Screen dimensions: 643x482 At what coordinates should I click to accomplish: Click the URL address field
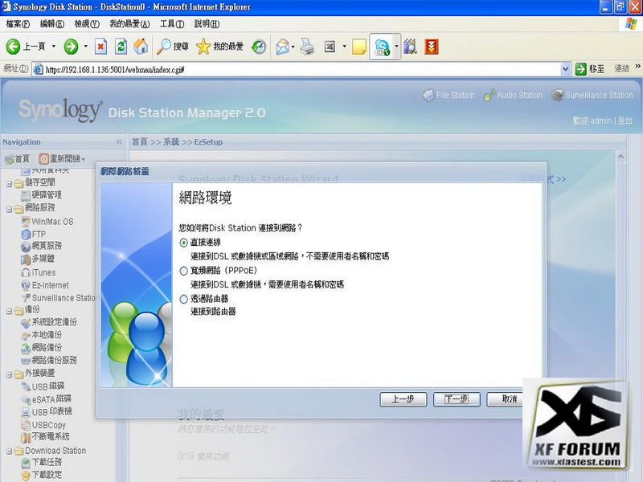point(295,69)
